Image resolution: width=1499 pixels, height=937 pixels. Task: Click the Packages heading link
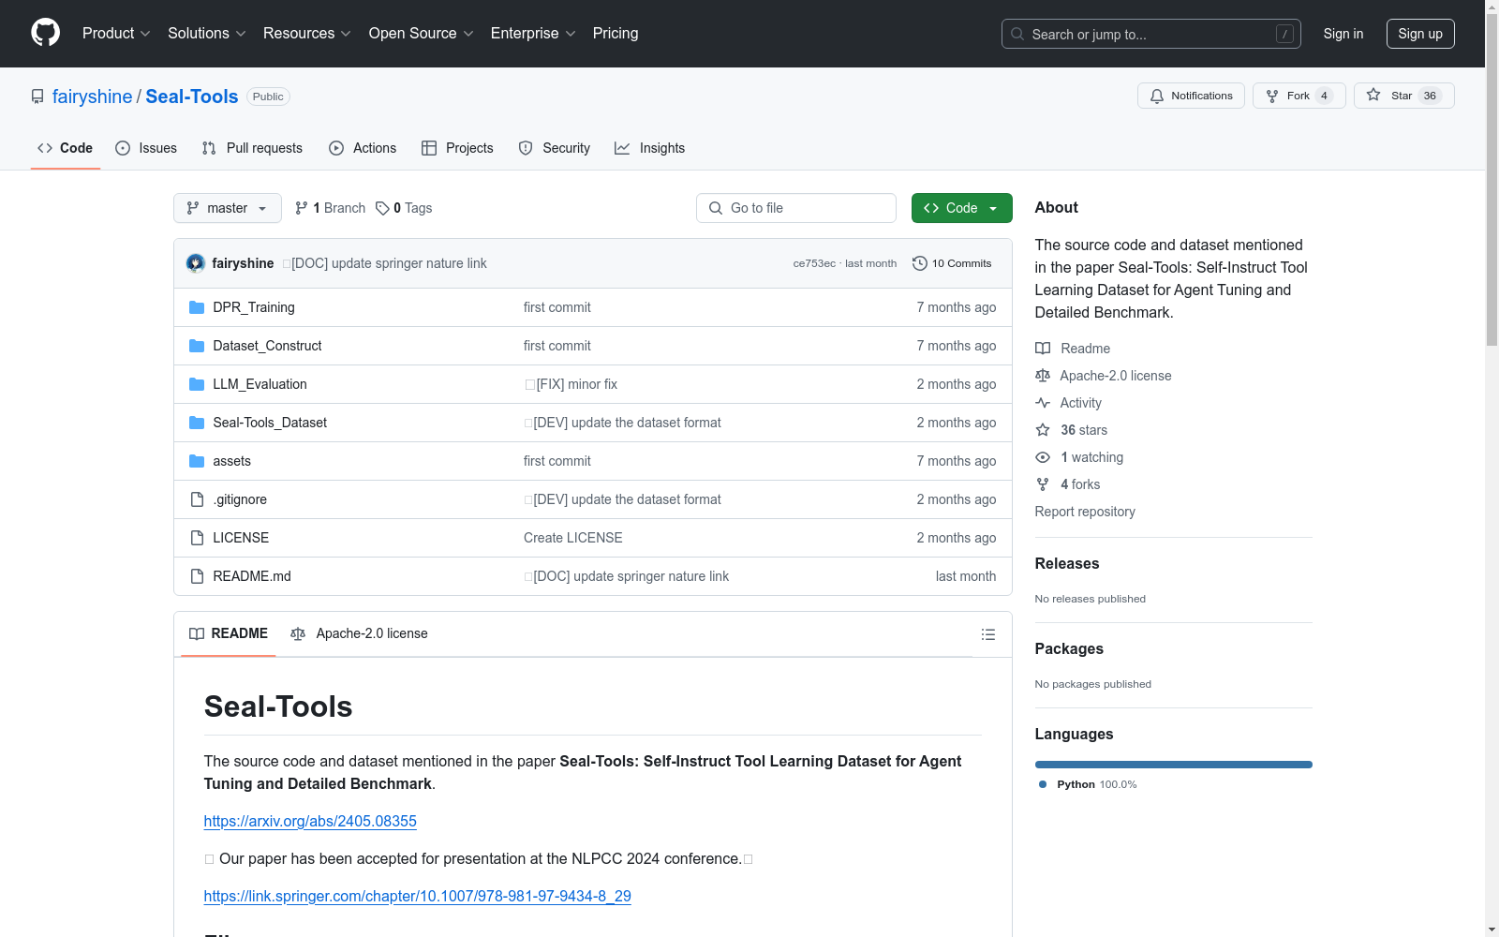(x=1069, y=648)
